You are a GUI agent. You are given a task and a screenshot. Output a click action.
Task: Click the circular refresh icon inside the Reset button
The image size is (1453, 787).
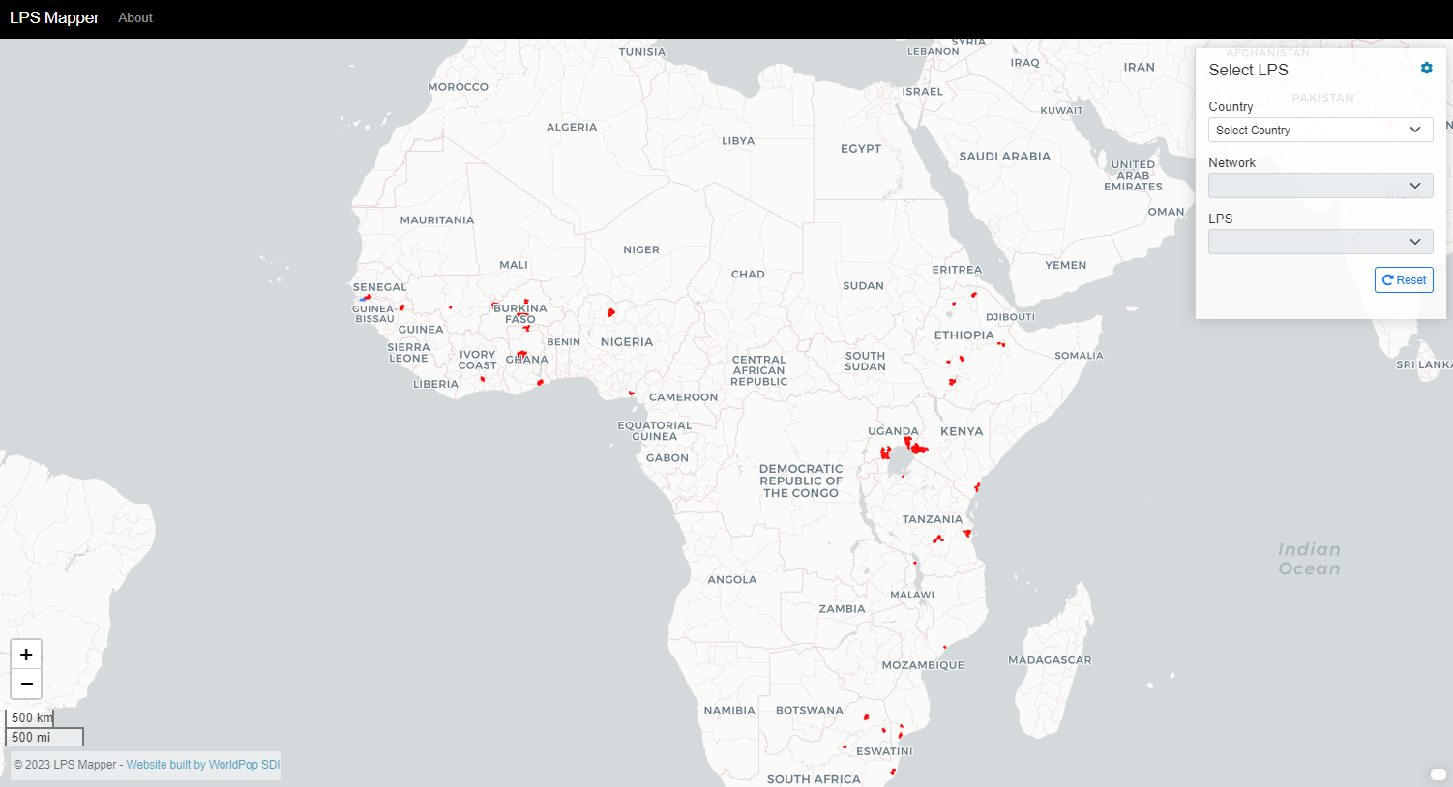tap(1390, 279)
